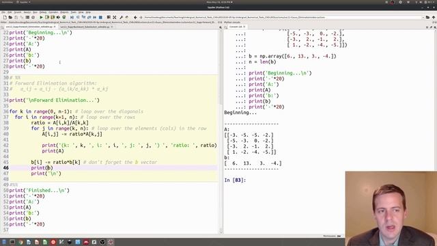
Task: Toggle fullscreen mode icon
Action: coord(115,17)
